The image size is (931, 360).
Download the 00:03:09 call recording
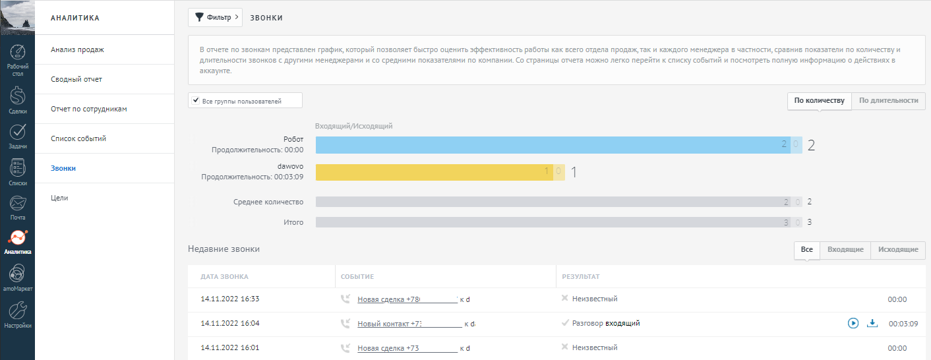(872, 323)
